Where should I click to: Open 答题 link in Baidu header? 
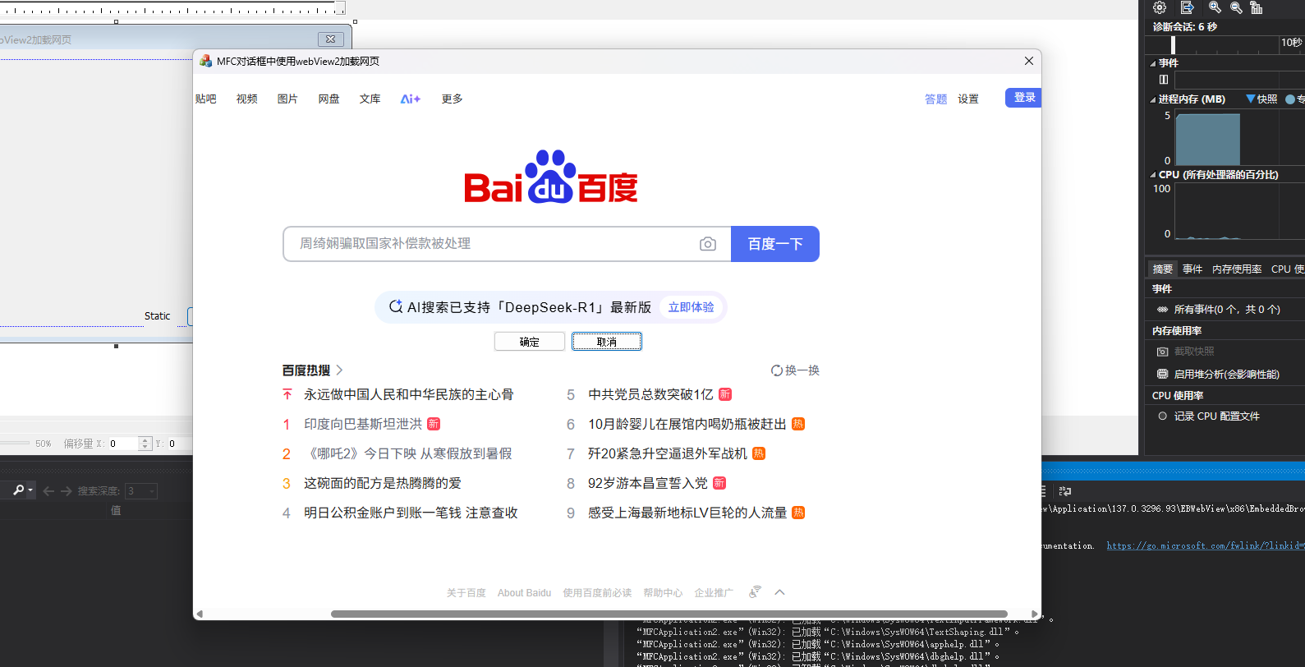935,99
